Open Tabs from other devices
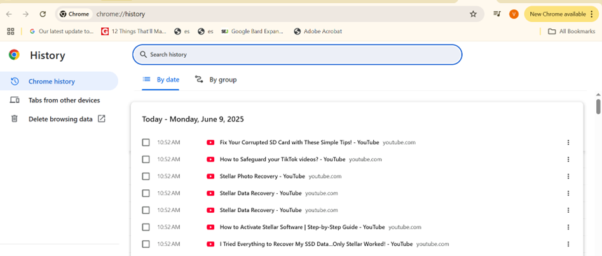602x256 pixels. [59, 100]
